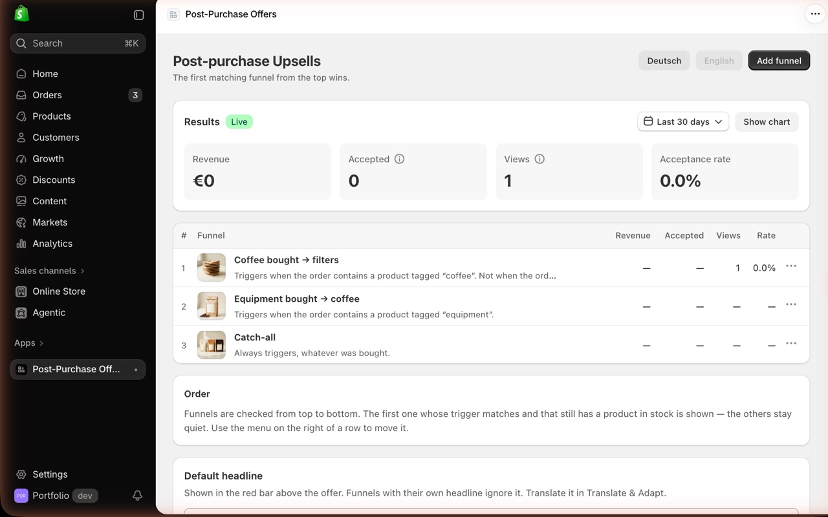
Task: Click the dev badge next to Portfolio
Action: [85, 496]
